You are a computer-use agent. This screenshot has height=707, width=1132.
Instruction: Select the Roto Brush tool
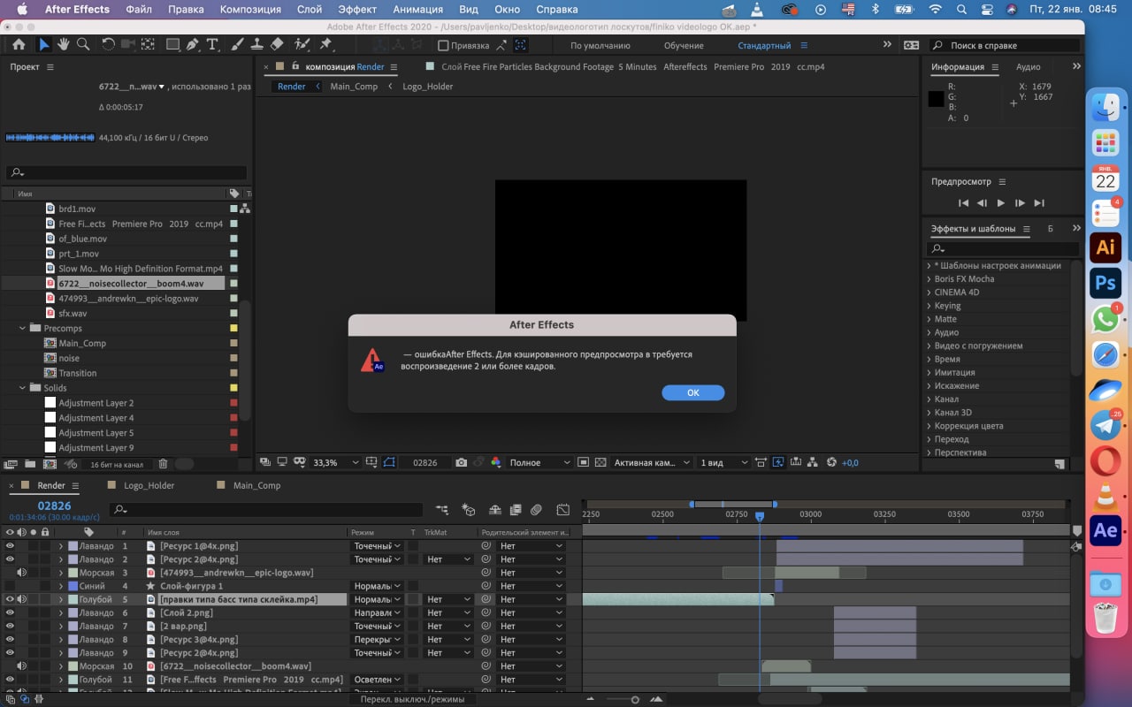[x=302, y=45]
